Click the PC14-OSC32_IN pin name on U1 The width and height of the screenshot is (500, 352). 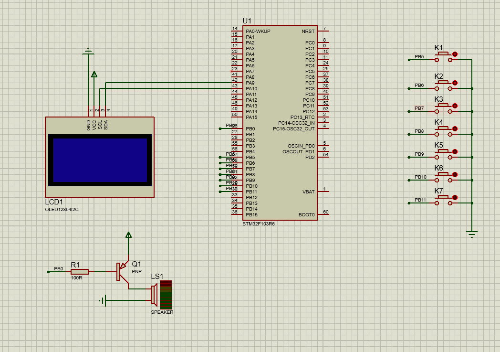click(296, 123)
